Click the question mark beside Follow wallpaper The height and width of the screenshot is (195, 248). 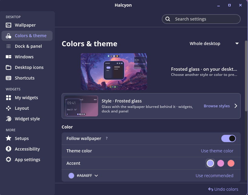[107, 138]
